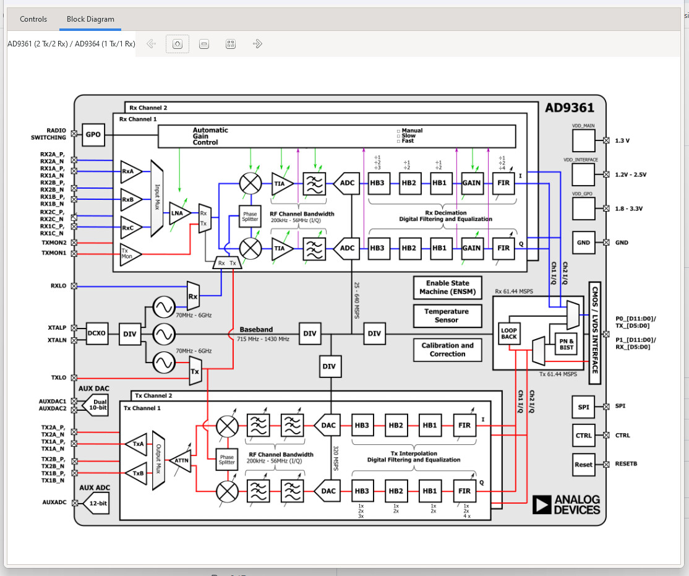689x576 pixels.
Task: Go to the next diagram arrow
Action: coord(258,44)
